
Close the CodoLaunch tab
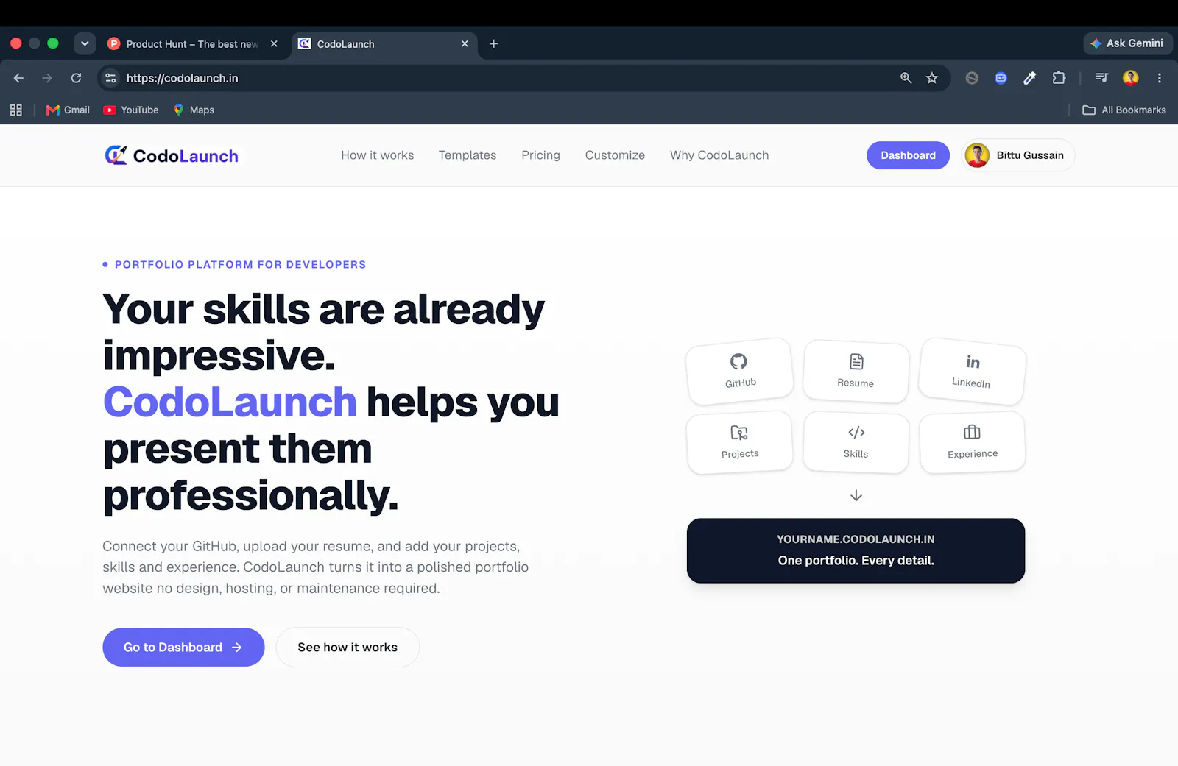[x=465, y=44]
